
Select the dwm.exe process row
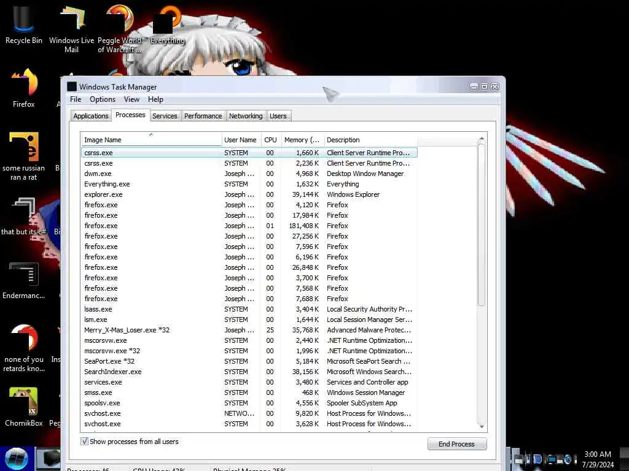point(249,174)
